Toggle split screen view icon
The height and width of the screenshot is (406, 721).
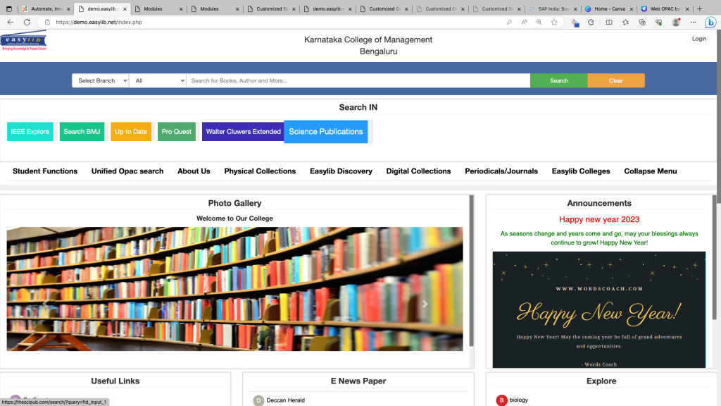coord(609,22)
